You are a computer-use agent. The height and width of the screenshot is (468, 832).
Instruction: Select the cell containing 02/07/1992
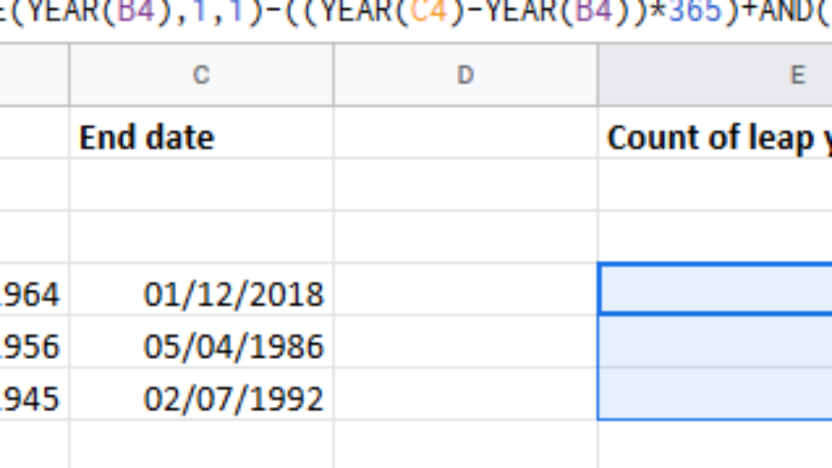(201, 399)
